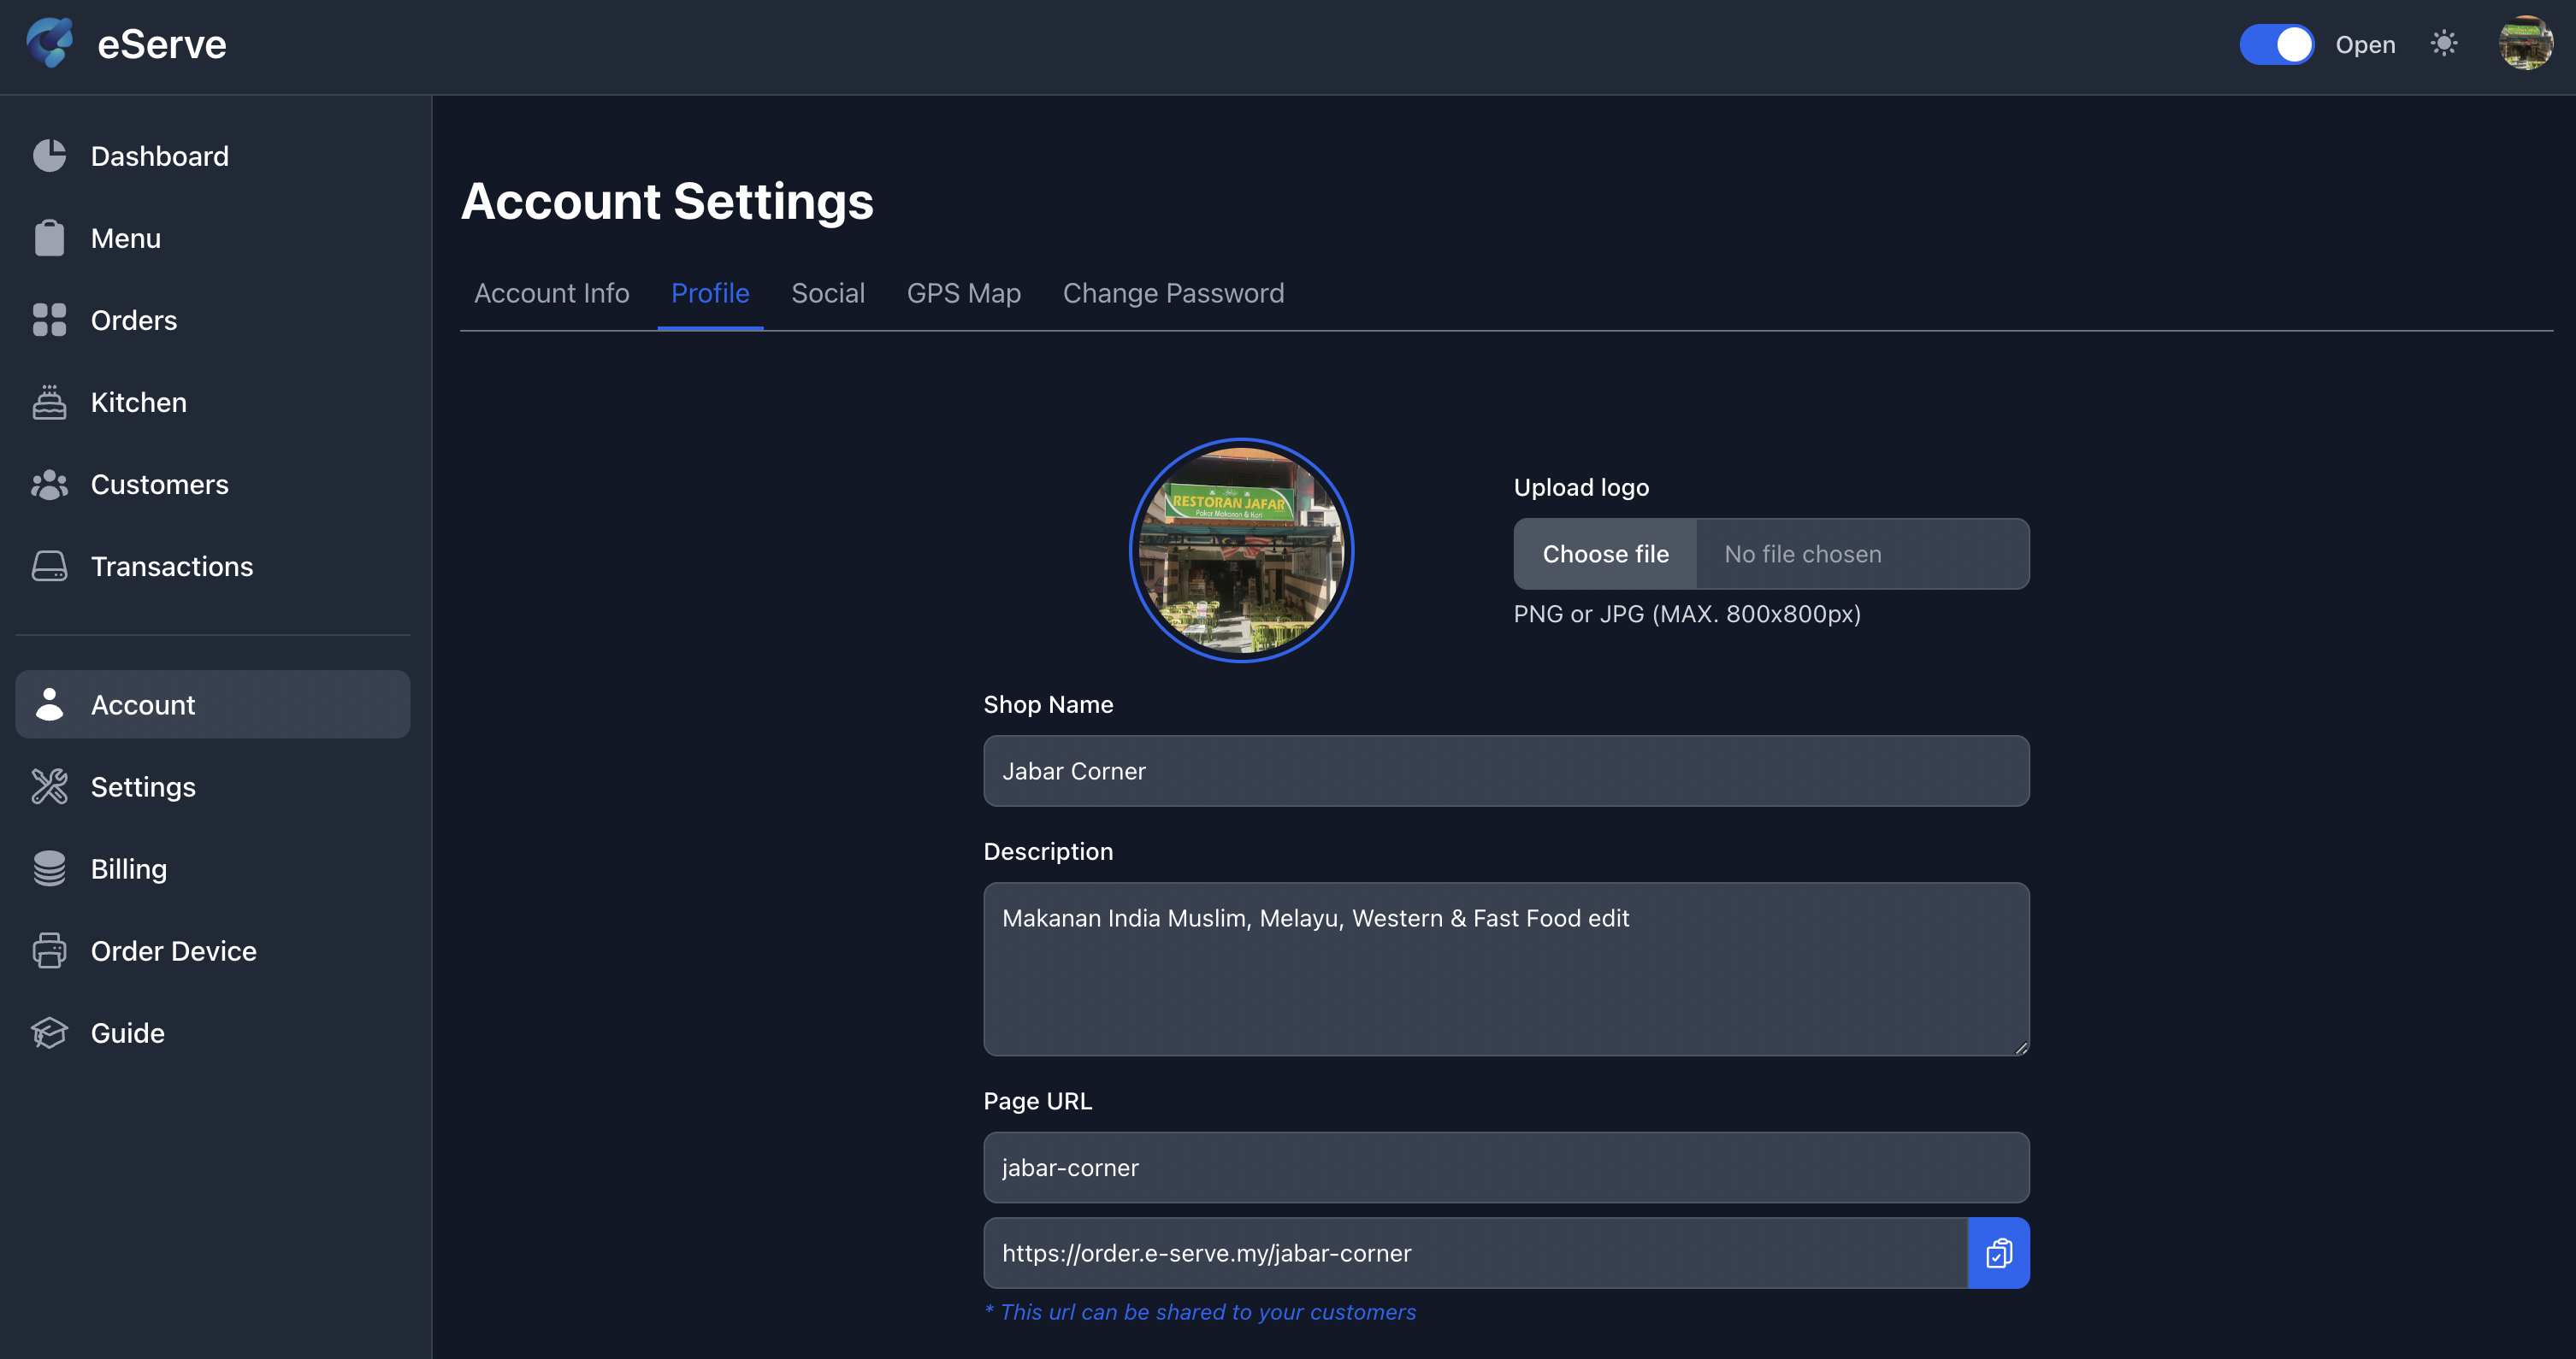Screen dimensions: 2576x1359
Task: Click the Restoran Jafar logo preview
Action: 1241,550
